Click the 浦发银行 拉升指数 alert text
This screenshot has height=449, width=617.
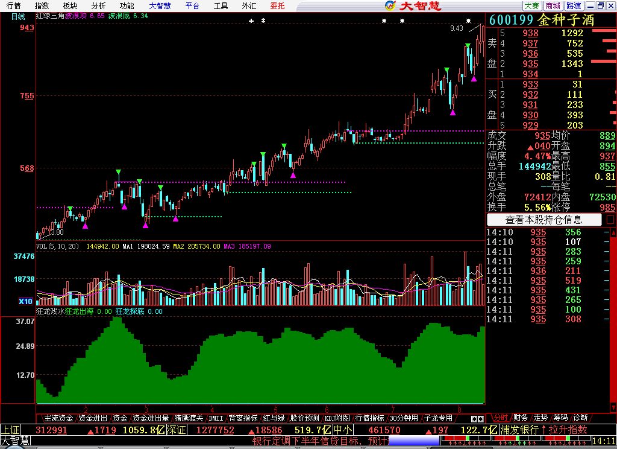coord(544,430)
